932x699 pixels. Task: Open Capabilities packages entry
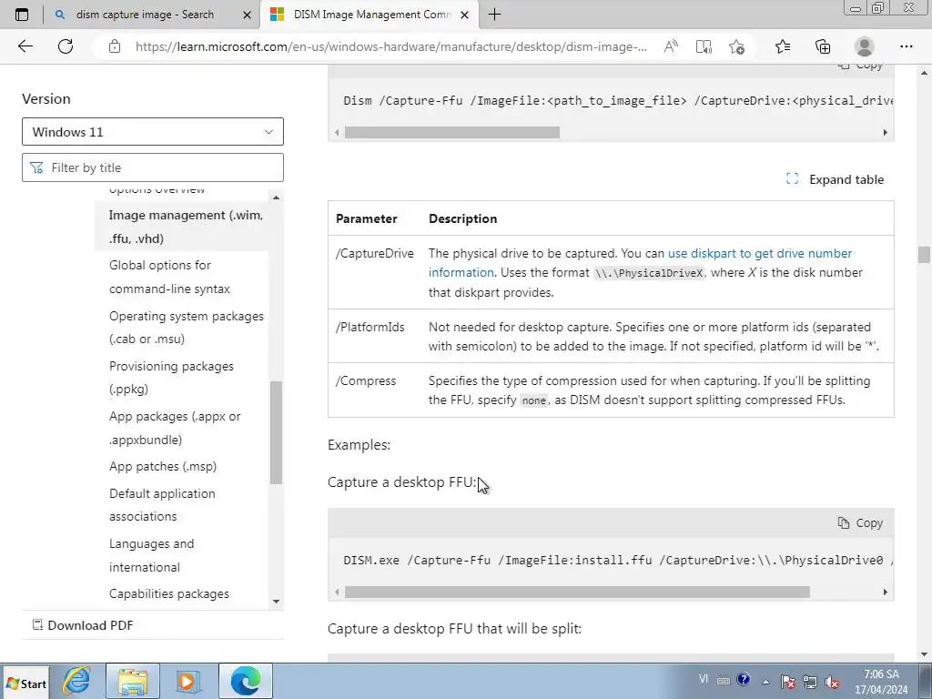coord(168,593)
